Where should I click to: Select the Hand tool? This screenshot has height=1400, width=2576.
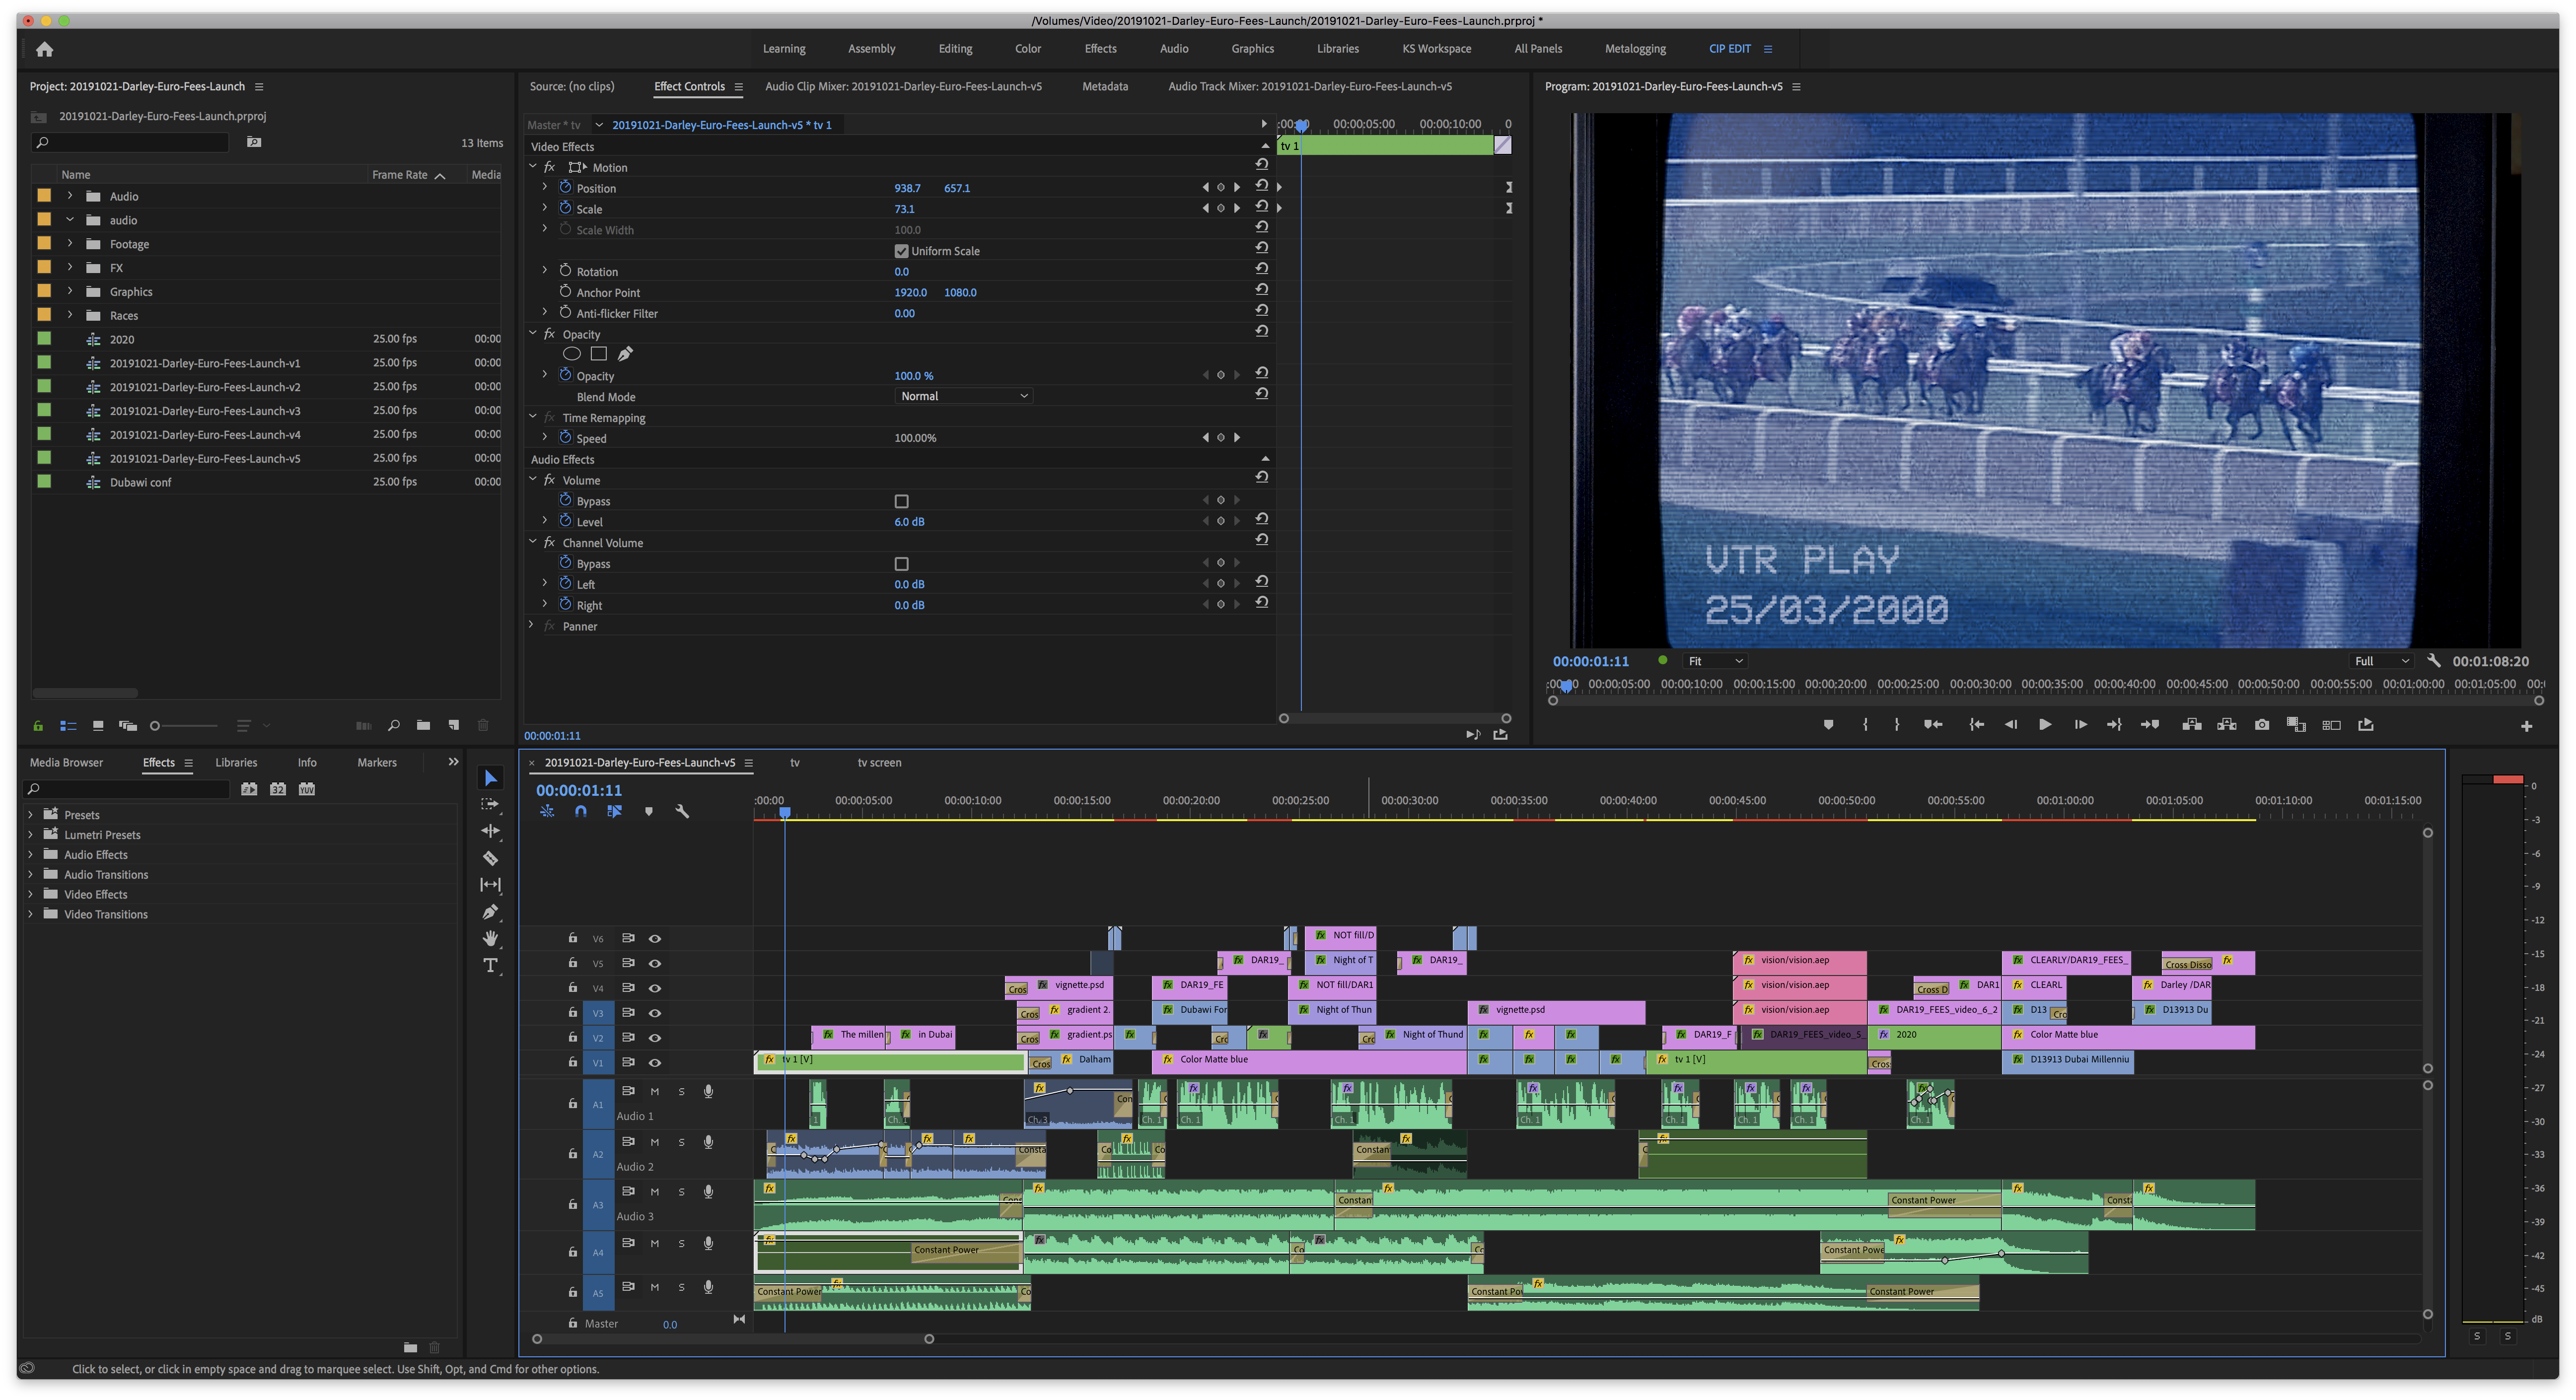click(490, 938)
